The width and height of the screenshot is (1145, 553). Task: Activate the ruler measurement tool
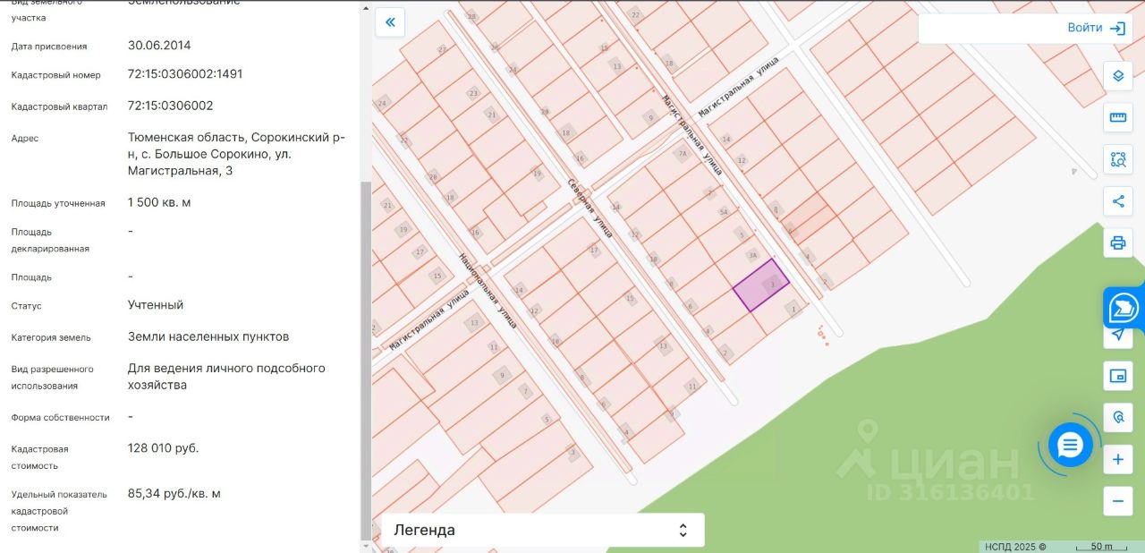[x=1117, y=117]
